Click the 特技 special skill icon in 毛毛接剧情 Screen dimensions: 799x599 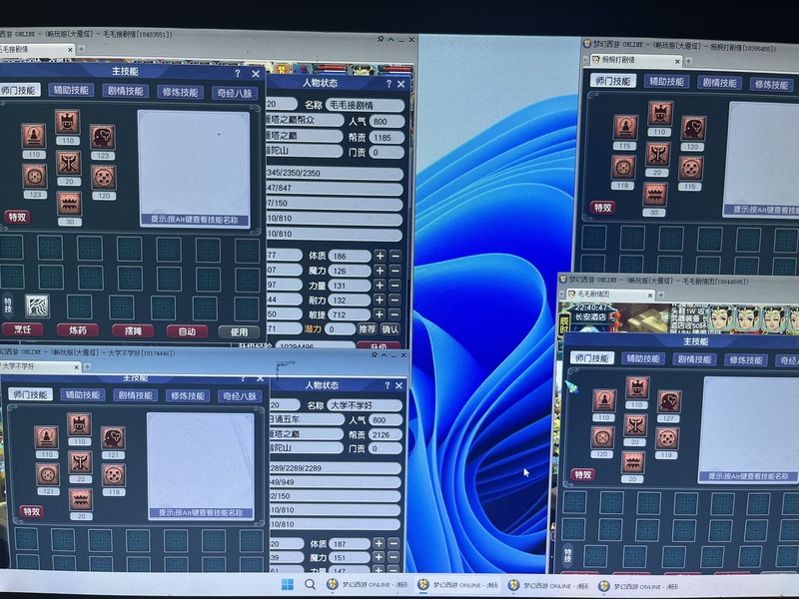37,305
